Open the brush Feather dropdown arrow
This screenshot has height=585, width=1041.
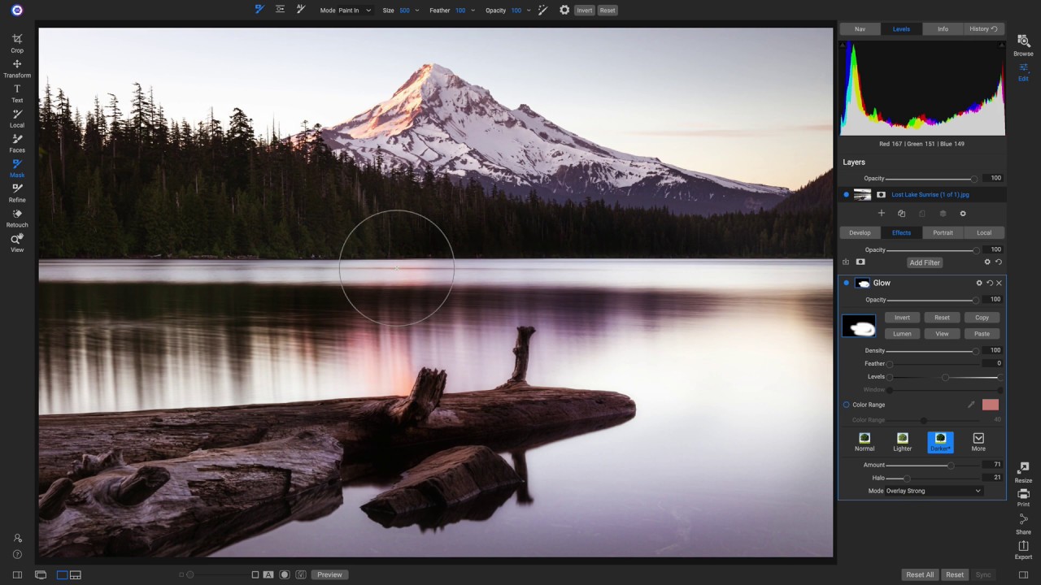click(x=473, y=11)
